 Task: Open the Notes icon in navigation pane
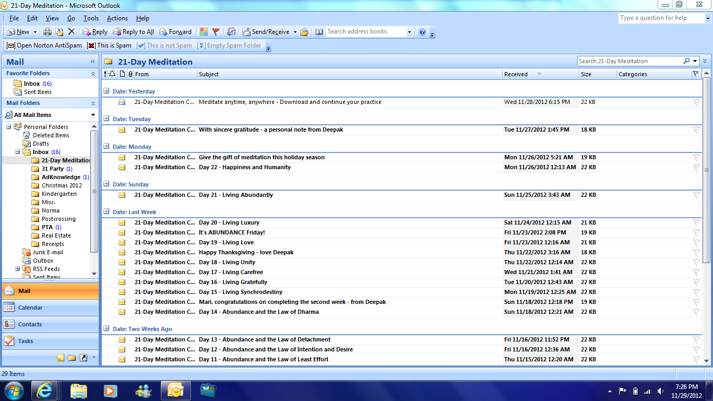click(61, 358)
